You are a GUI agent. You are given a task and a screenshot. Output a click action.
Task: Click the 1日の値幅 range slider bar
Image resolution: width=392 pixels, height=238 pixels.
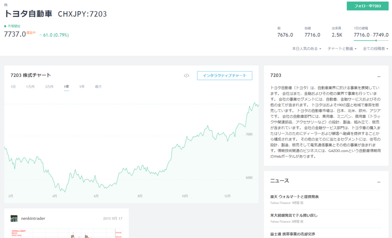click(371, 40)
